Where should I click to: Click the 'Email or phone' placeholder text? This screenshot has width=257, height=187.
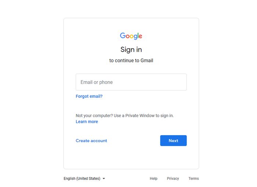(97, 82)
